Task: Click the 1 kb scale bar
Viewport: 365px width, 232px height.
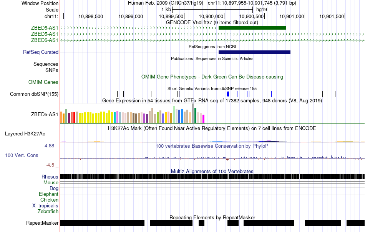Action: coord(212,10)
